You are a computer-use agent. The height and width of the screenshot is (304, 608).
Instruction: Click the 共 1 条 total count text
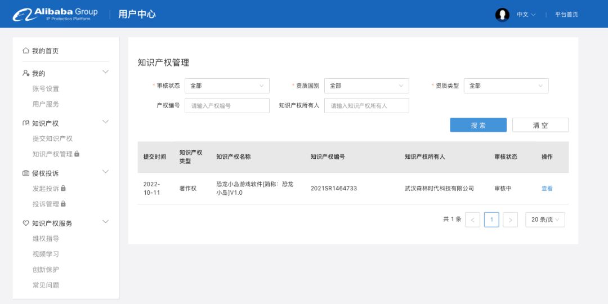tap(452, 219)
